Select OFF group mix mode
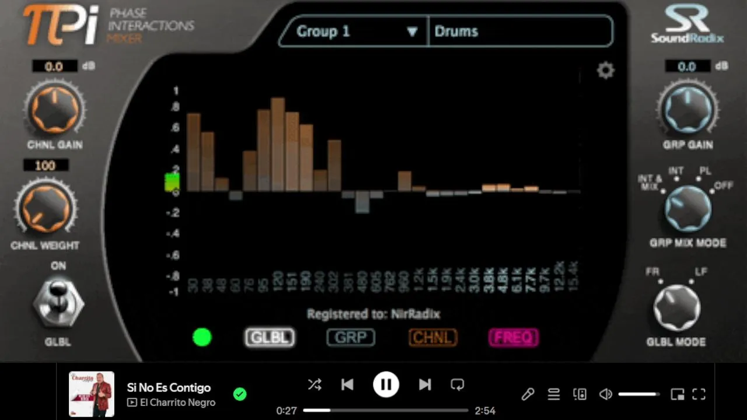Image resolution: width=747 pixels, height=420 pixels. 724,185
